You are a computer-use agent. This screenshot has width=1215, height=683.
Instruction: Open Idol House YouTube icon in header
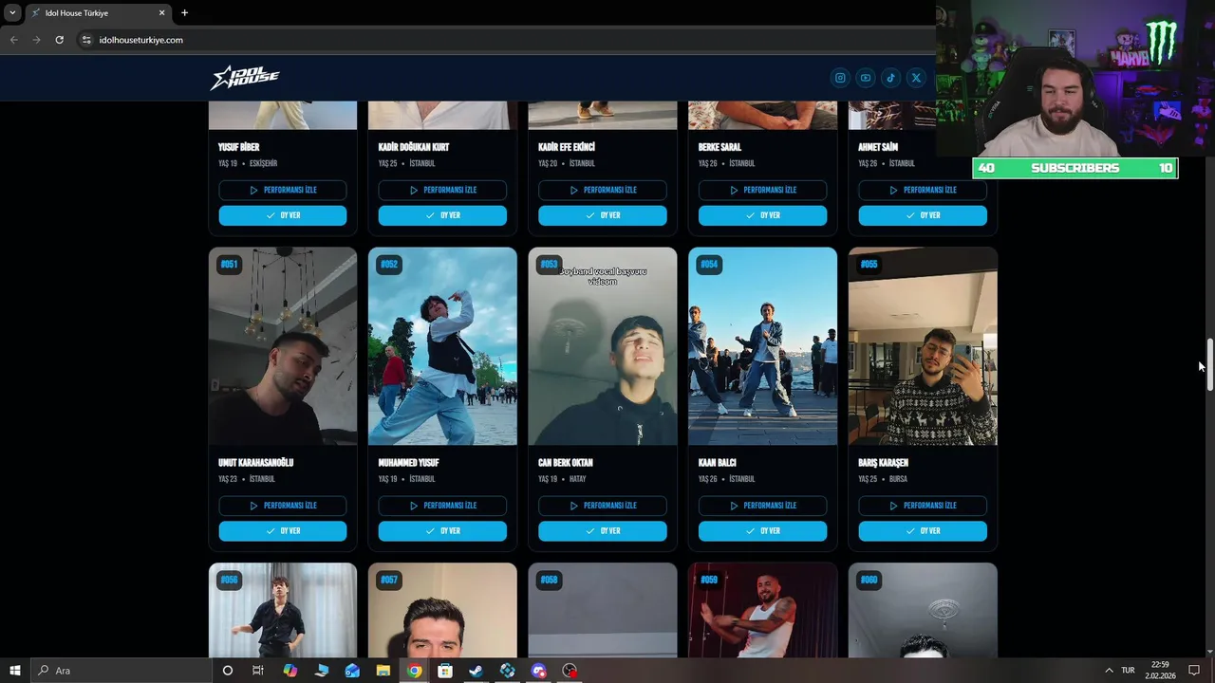[865, 78]
